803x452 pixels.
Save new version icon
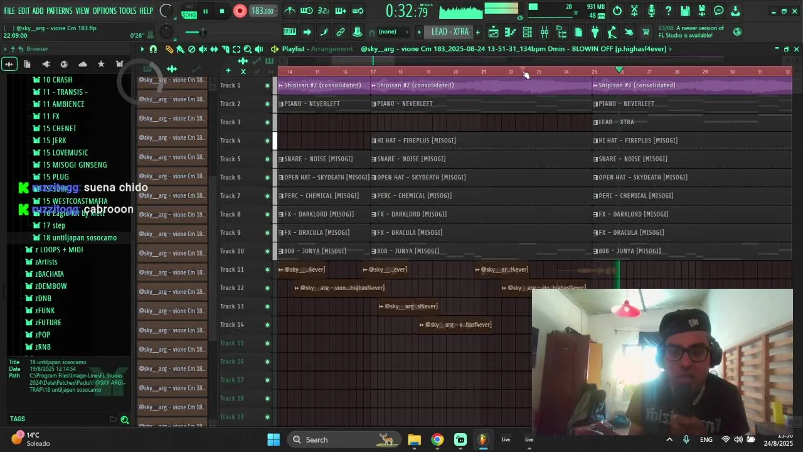pyautogui.click(x=702, y=11)
